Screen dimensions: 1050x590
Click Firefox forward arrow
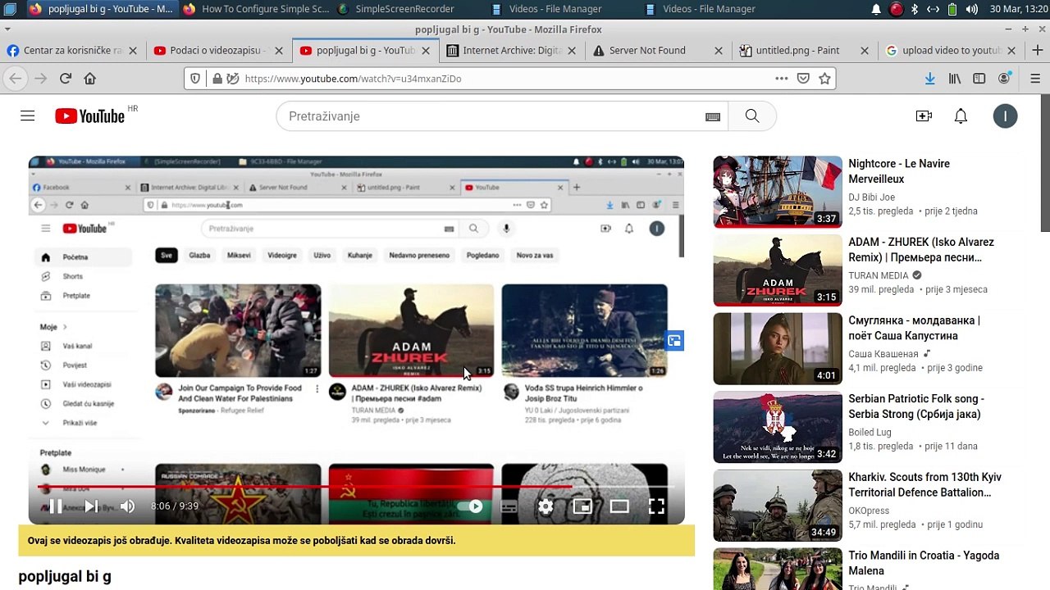40,79
